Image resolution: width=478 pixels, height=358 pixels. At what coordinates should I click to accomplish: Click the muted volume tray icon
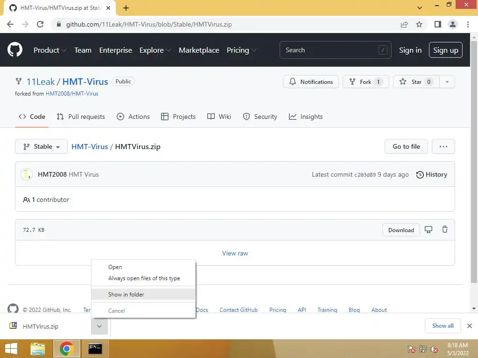(434, 349)
